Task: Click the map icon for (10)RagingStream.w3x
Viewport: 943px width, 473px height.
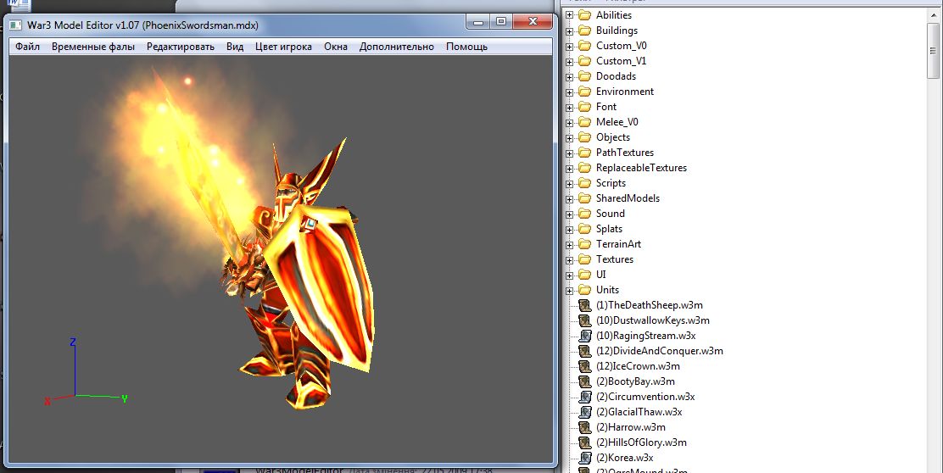Action: (x=584, y=336)
